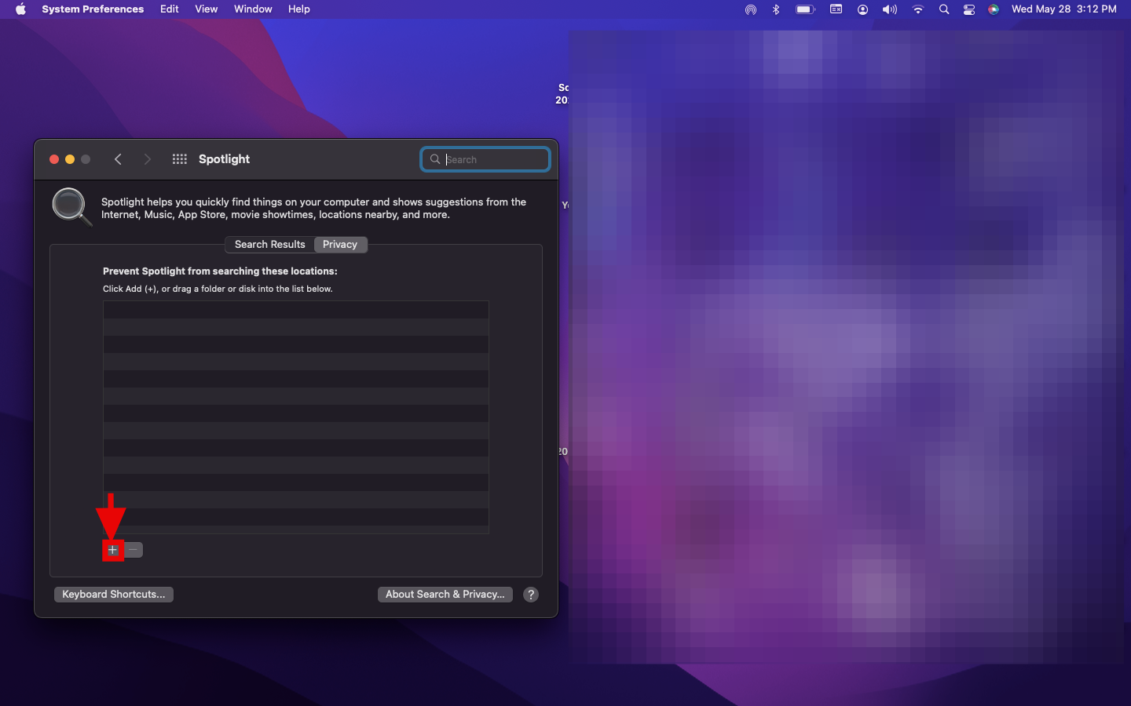1131x706 pixels.
Task: Minimize the Spotlight window with yellow button
Action: (70, 159)
